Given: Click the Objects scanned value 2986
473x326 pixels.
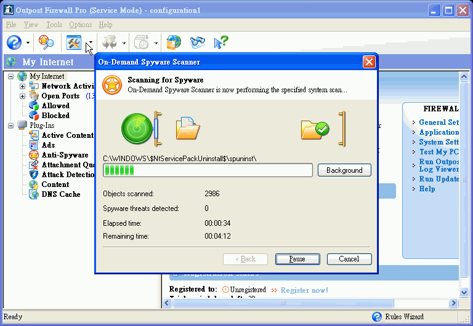Looking at the screenshot, I should point(212,194).
